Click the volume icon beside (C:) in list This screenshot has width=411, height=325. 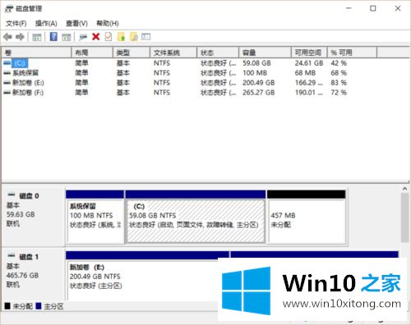(x=7, y=63)
